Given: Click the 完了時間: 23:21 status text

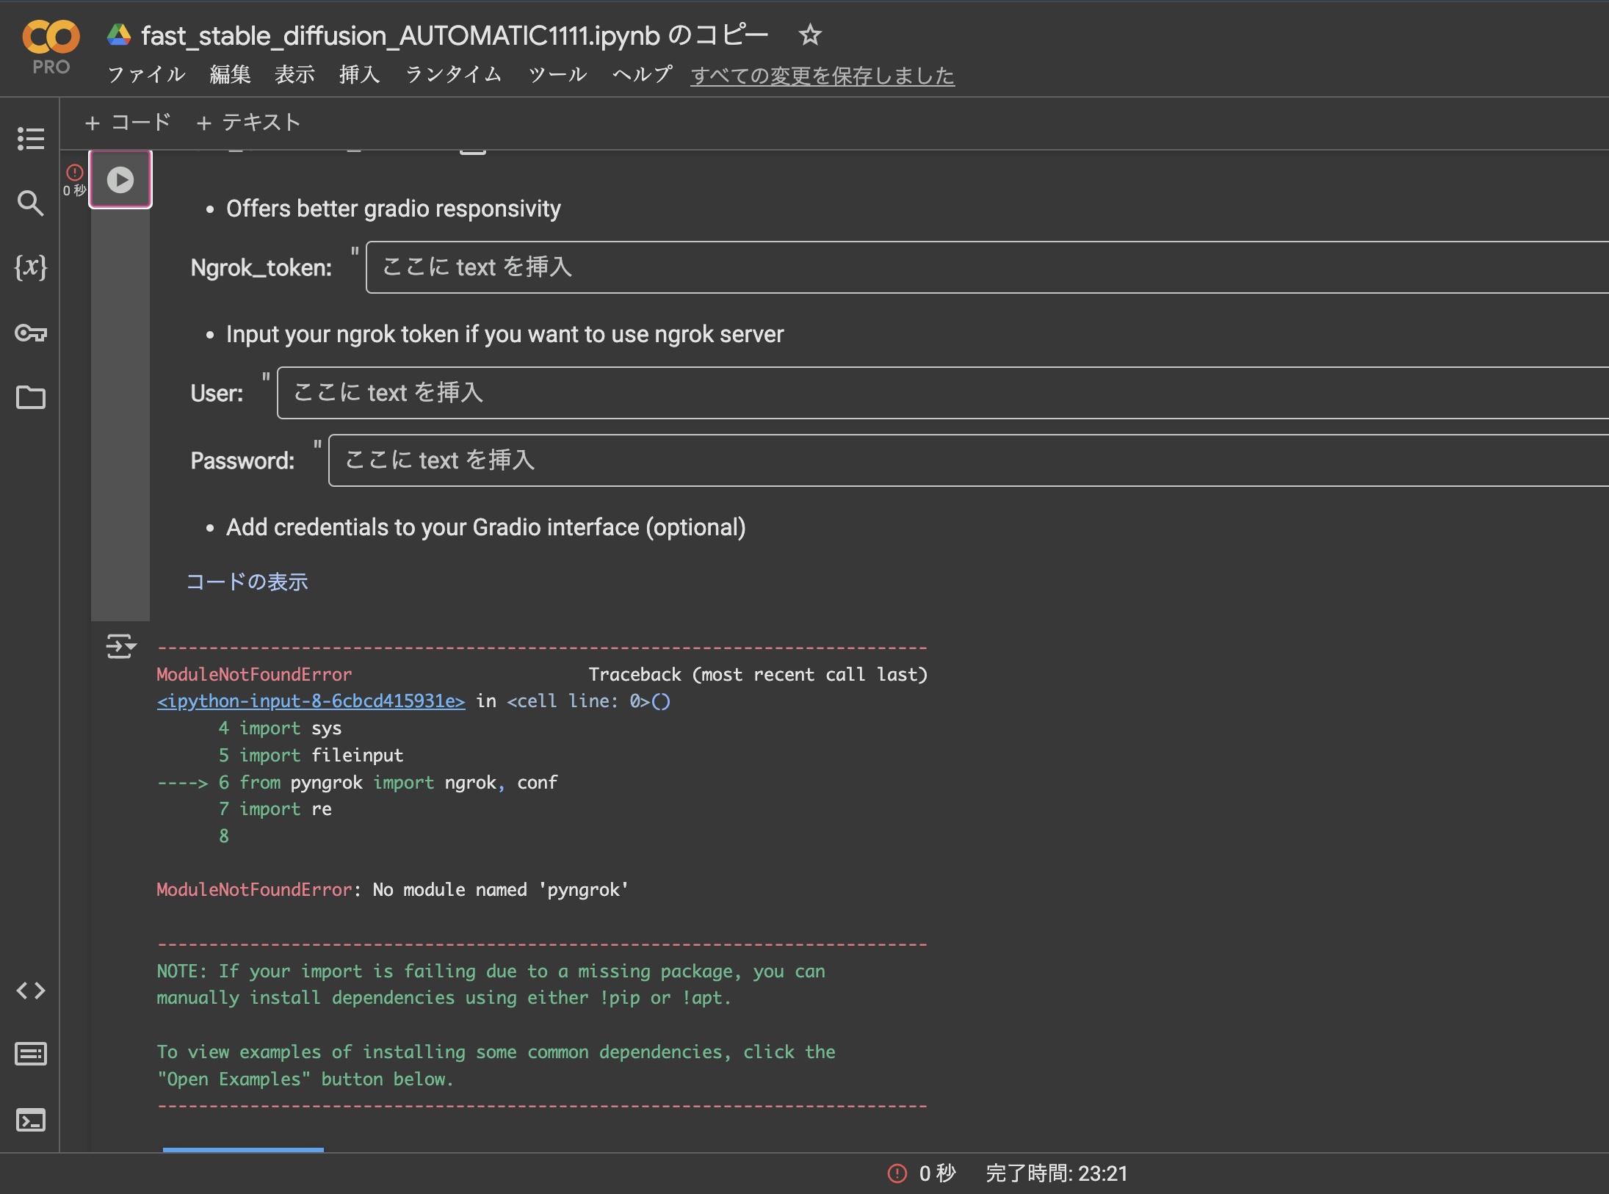Looking at the screenshot, I should [x=1056, y=1173].
